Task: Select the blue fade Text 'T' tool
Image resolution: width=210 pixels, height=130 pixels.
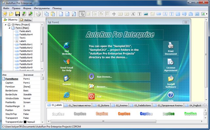Action: click(172, 14)
